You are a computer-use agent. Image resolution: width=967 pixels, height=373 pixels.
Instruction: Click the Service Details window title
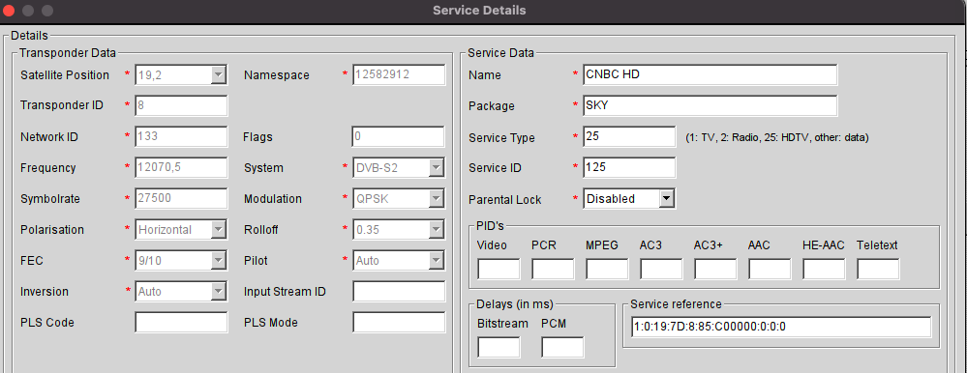pos(479,11)
